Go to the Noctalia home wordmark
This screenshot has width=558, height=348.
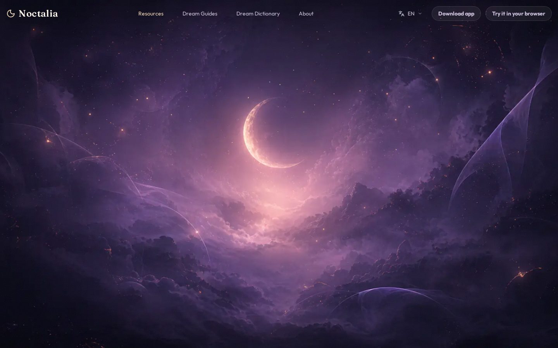click(x=38, y=14)
